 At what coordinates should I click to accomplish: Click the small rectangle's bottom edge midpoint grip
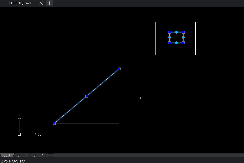click(176, 43)
